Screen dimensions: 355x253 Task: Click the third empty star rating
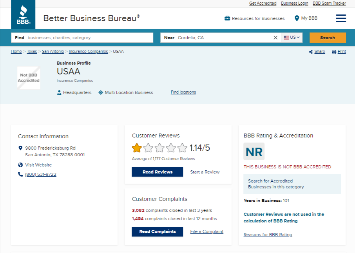coord(159,148)
